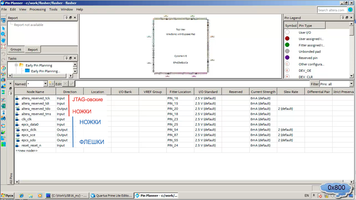Click the blue arrow 'io' icon
356x200 pixels.
(x=3, y=138)
